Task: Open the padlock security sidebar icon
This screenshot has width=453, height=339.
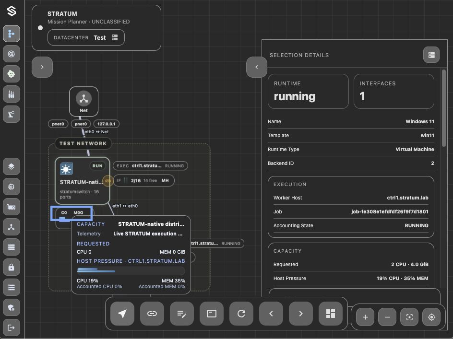Action: [x=12, y=267]
